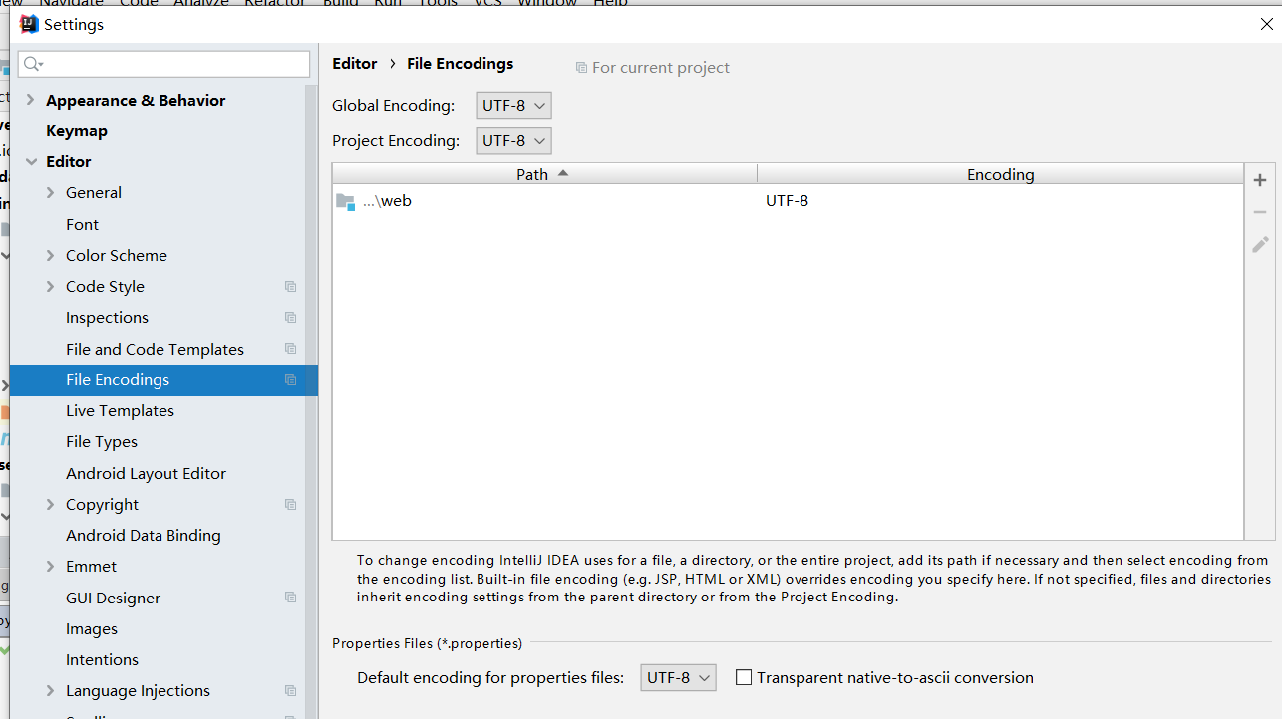Viewport: 1282px width, 719px height.
Task: Click the Encoding column header
Action: click(1000, 174)
